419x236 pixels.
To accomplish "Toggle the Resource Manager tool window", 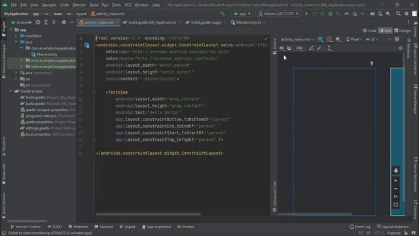I will click(4, 62).
